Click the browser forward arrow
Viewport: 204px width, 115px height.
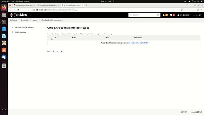tap(14, 10)
